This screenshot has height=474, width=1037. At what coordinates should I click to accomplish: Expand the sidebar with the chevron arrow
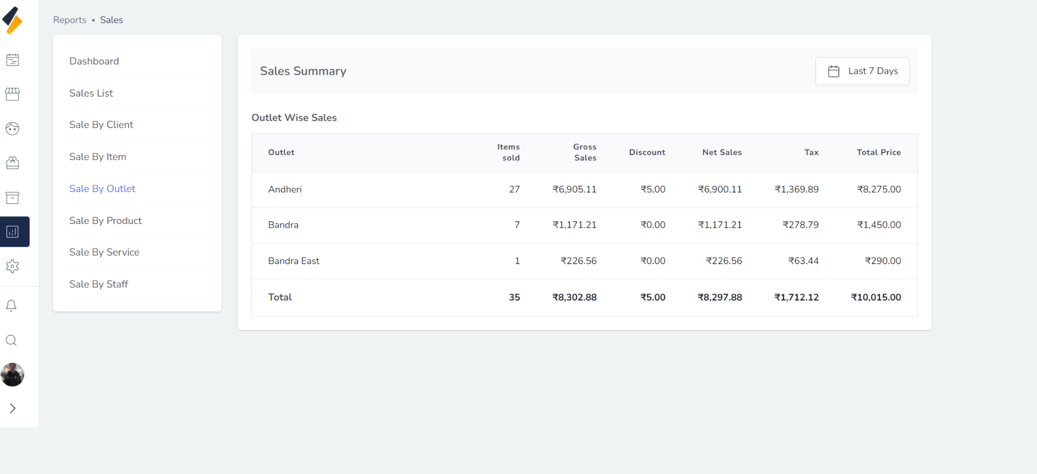coord(12,409)
